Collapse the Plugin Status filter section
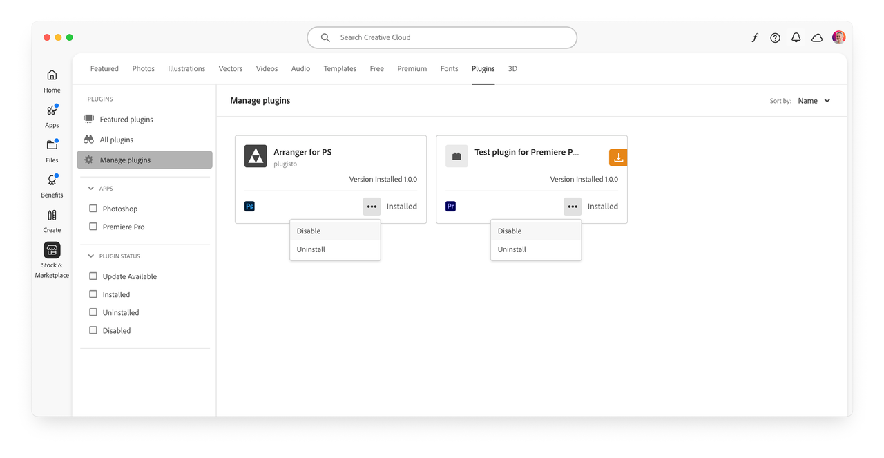The width and height of the screenshot is (884, 458). point(90,256)
